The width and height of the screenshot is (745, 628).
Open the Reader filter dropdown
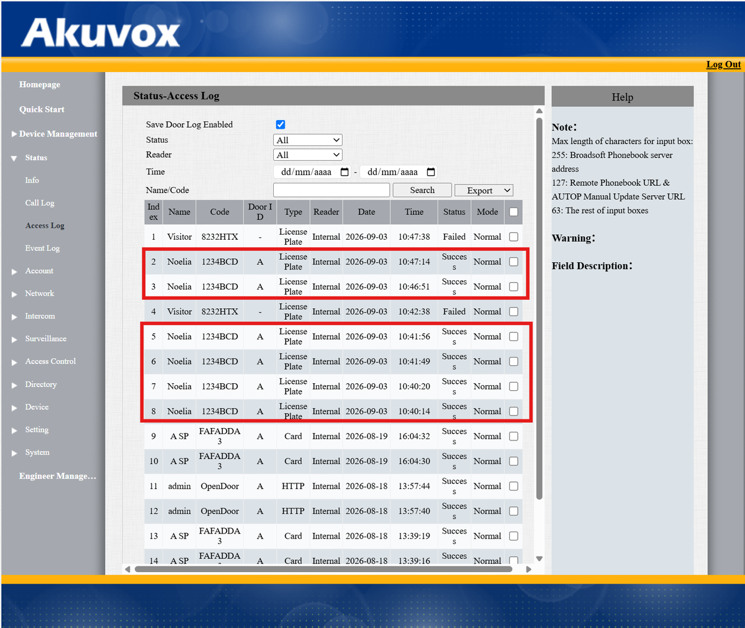(308, 155)
